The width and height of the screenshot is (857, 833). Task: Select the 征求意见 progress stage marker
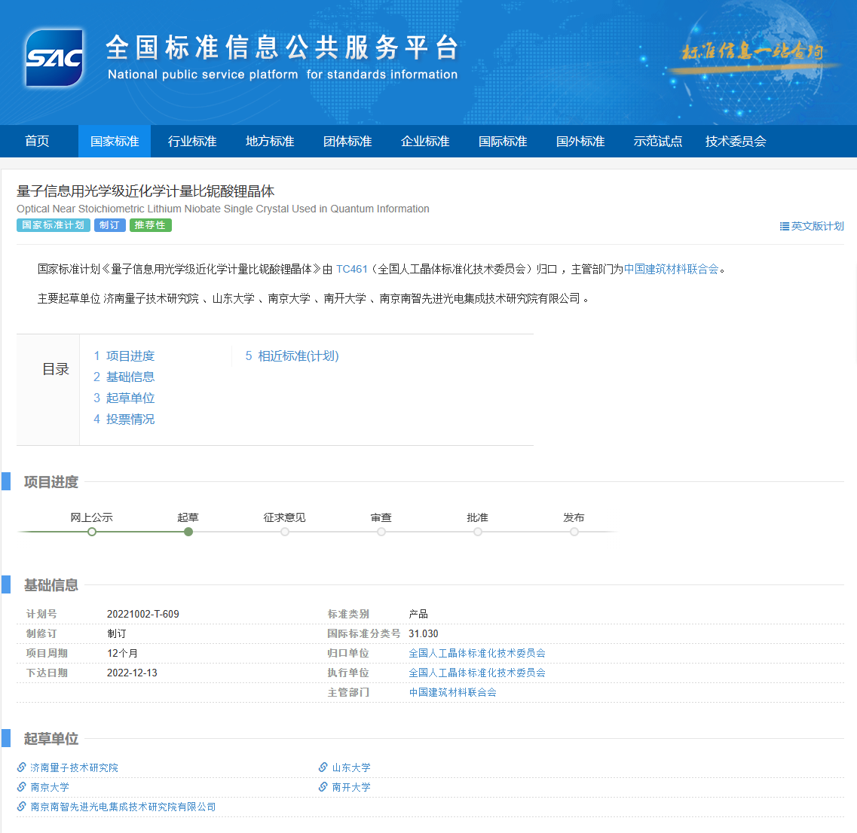click(285, 532)
